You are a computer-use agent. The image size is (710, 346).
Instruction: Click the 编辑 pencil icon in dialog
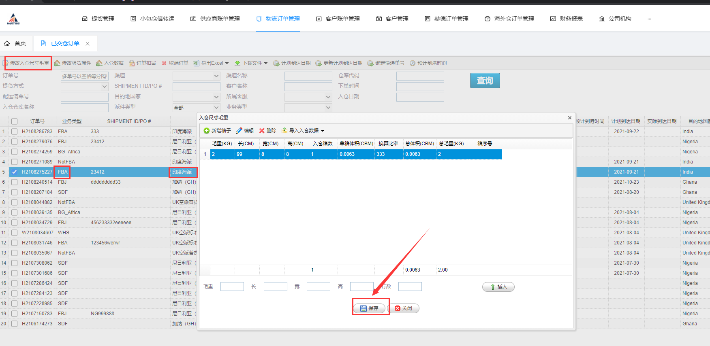coord(239,131)
